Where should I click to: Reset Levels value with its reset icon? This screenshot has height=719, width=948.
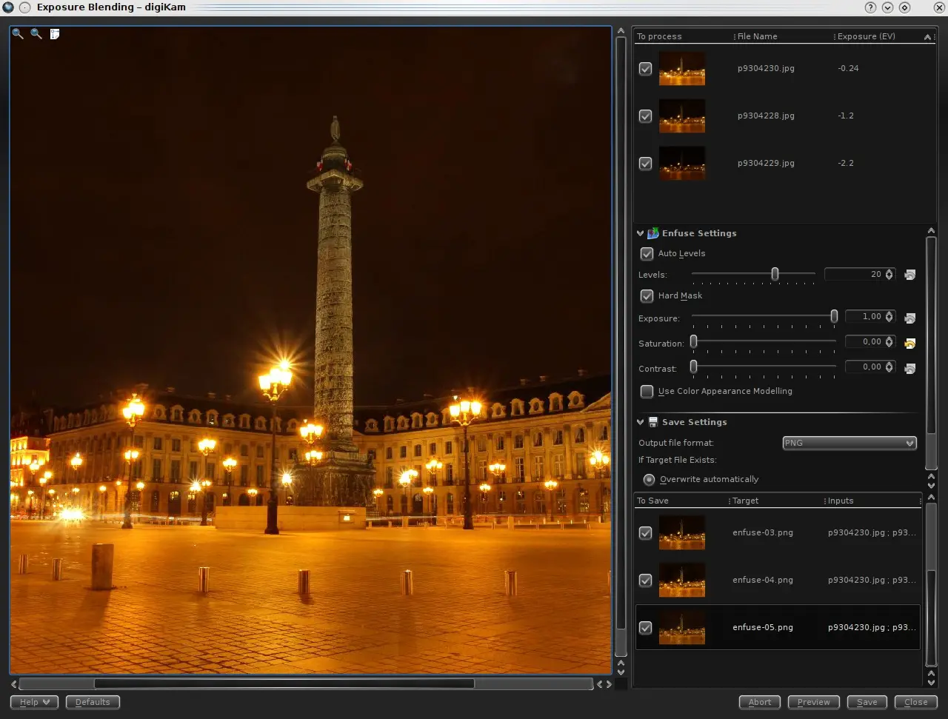point(910,275)
